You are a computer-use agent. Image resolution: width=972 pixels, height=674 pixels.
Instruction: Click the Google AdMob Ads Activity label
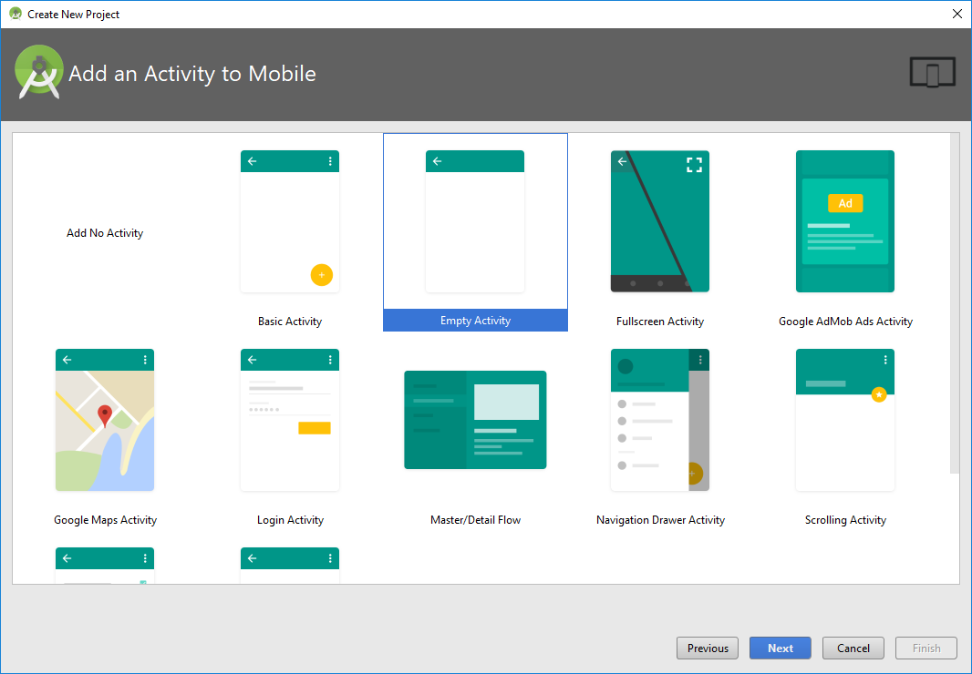point(845,322)
